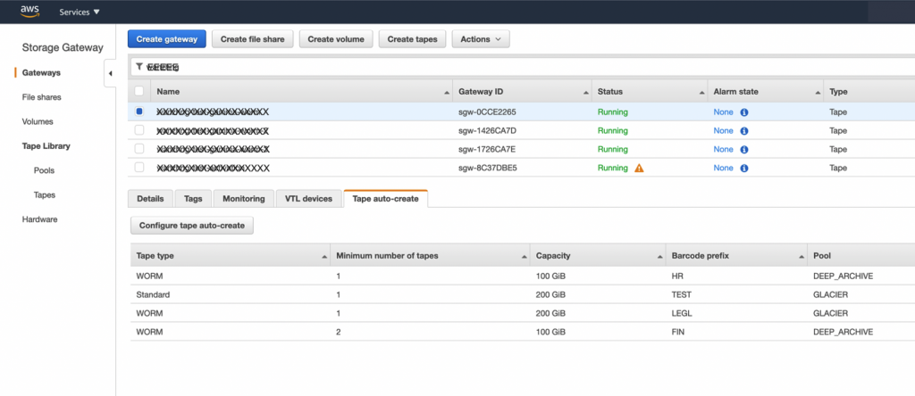
Task: View alarm info for sgw-1426CA7D
Action: click(x=744, y=130)
